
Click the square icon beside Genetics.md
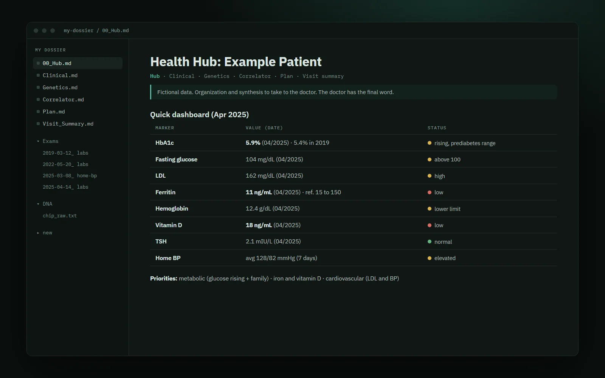[x=38, y=87]
